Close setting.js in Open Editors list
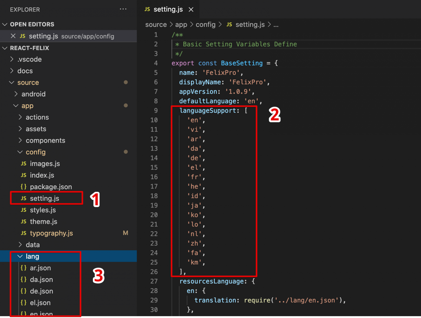The image size is (421, 318). (x=13, y=36)
